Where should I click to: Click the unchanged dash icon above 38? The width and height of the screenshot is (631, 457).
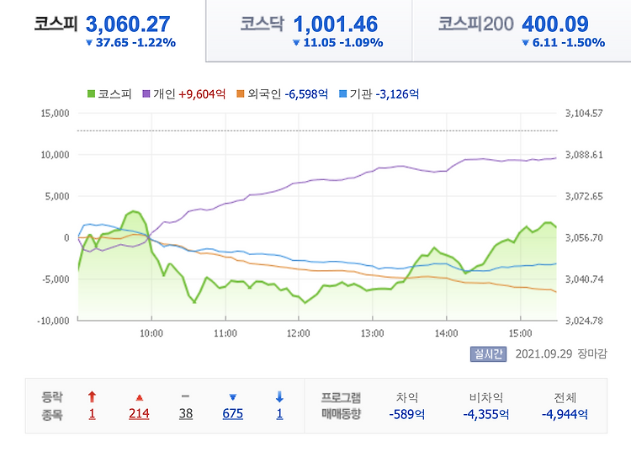point(186,396)
